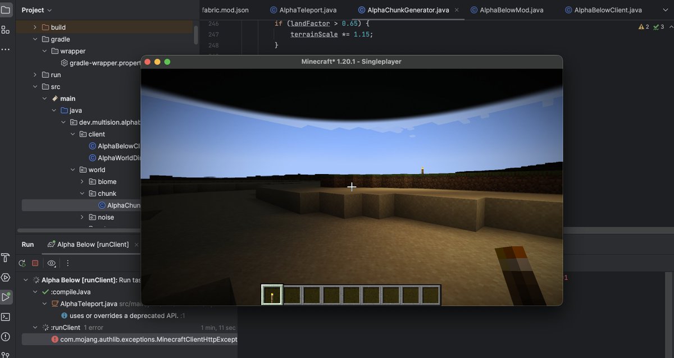The height and width of the screenshot is (358, 674).
Task: Open the Problems tool window icon
Action: point(6,337)
